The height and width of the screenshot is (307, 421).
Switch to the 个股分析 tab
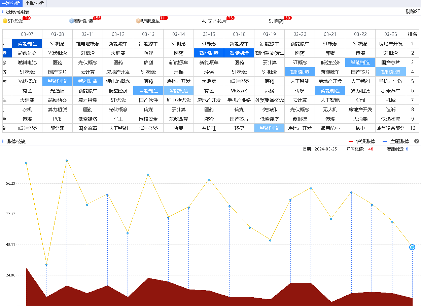click(34, 3)
